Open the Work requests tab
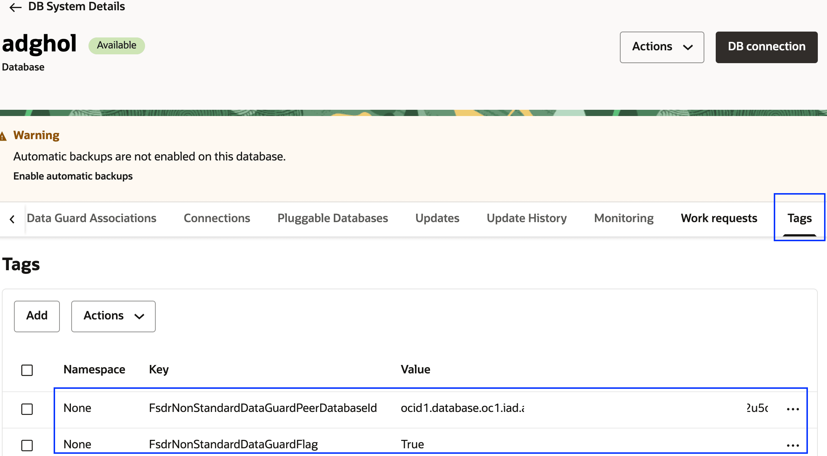Viewport: 827px width, 456px height. [x=719, y=218]
